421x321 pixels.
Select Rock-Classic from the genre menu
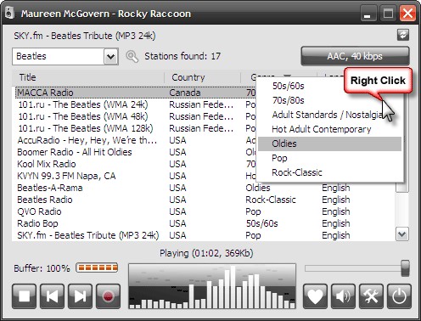(329, 172)
